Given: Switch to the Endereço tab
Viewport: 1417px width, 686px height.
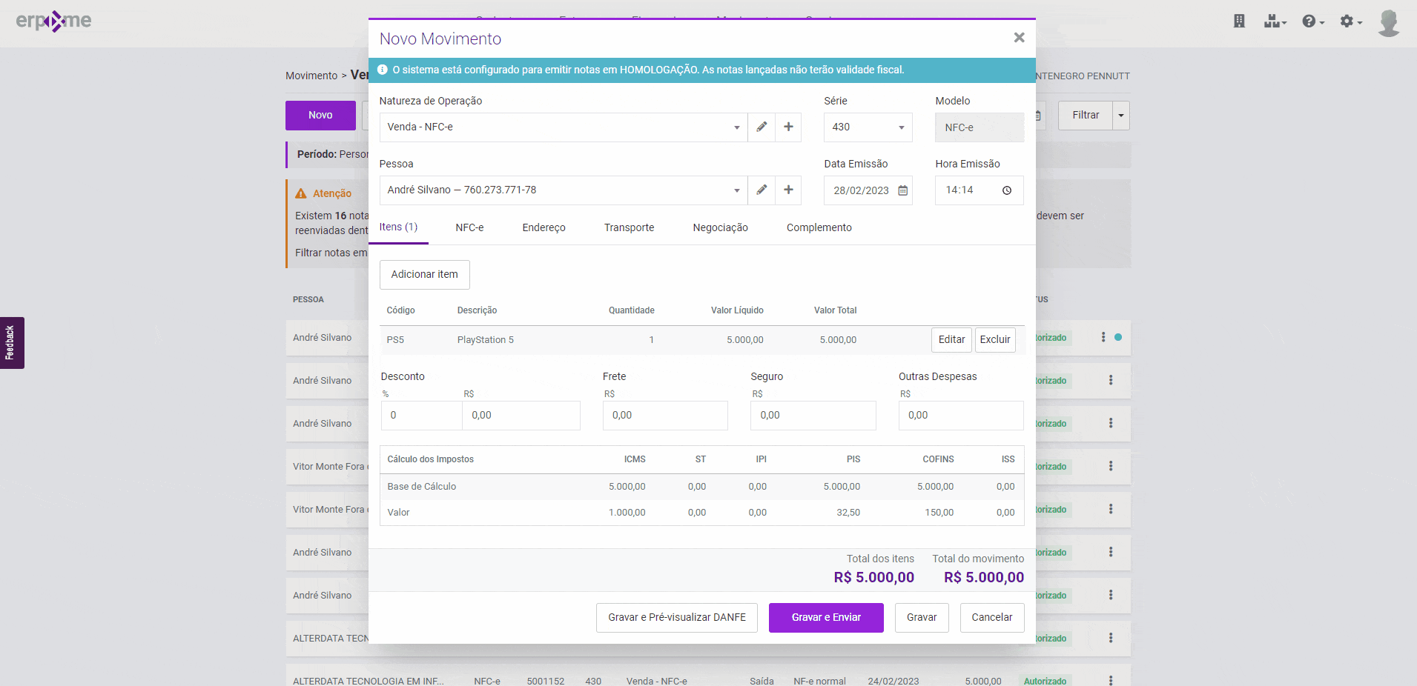Looking at the screenshot, I should 544,227.
